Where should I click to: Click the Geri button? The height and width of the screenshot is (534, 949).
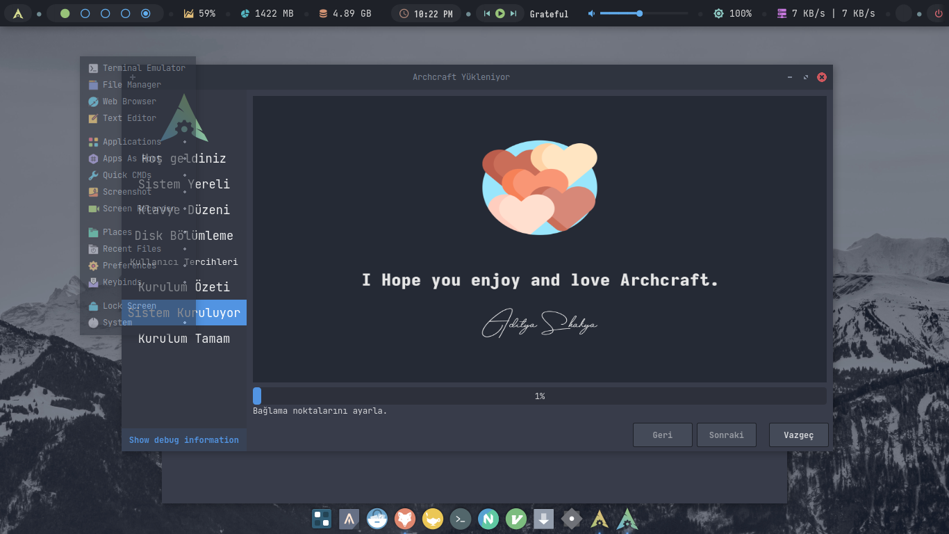[663, 435]
